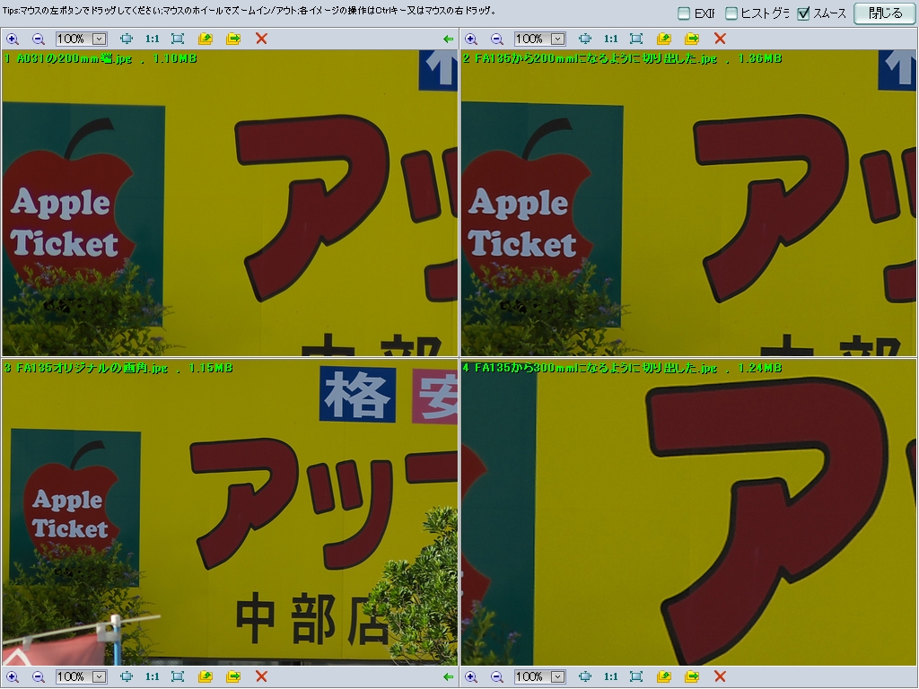Screen dimensions: 919x689
Task: Click the folder with right arrow above image 2
Action: pyautogui.click(x=692, y=39)
